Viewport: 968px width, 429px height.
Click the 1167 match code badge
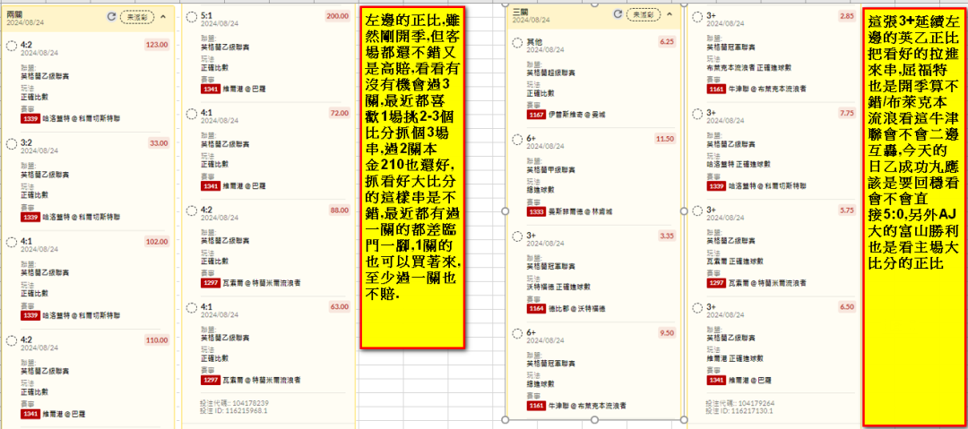(x=535, y=114)
